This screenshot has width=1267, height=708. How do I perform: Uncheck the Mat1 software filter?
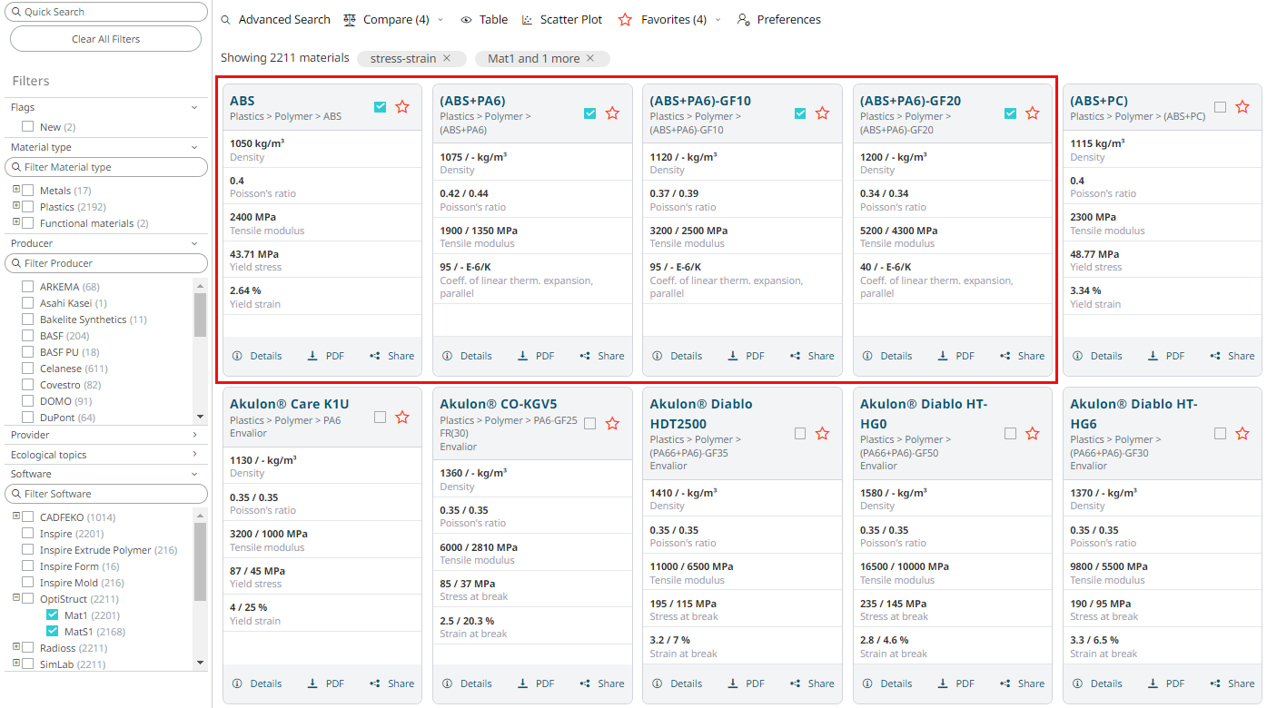click(53, 615)
